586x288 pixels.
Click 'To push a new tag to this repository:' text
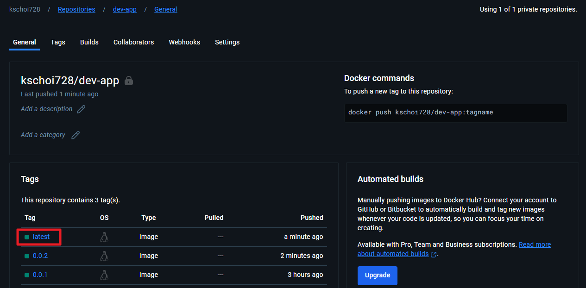[398, 92]
